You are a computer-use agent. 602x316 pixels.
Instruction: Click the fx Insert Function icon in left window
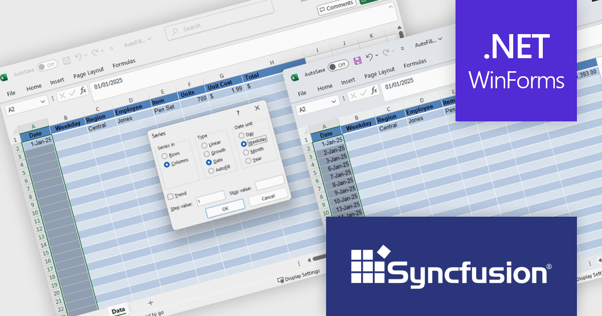[x=83, y=90]
